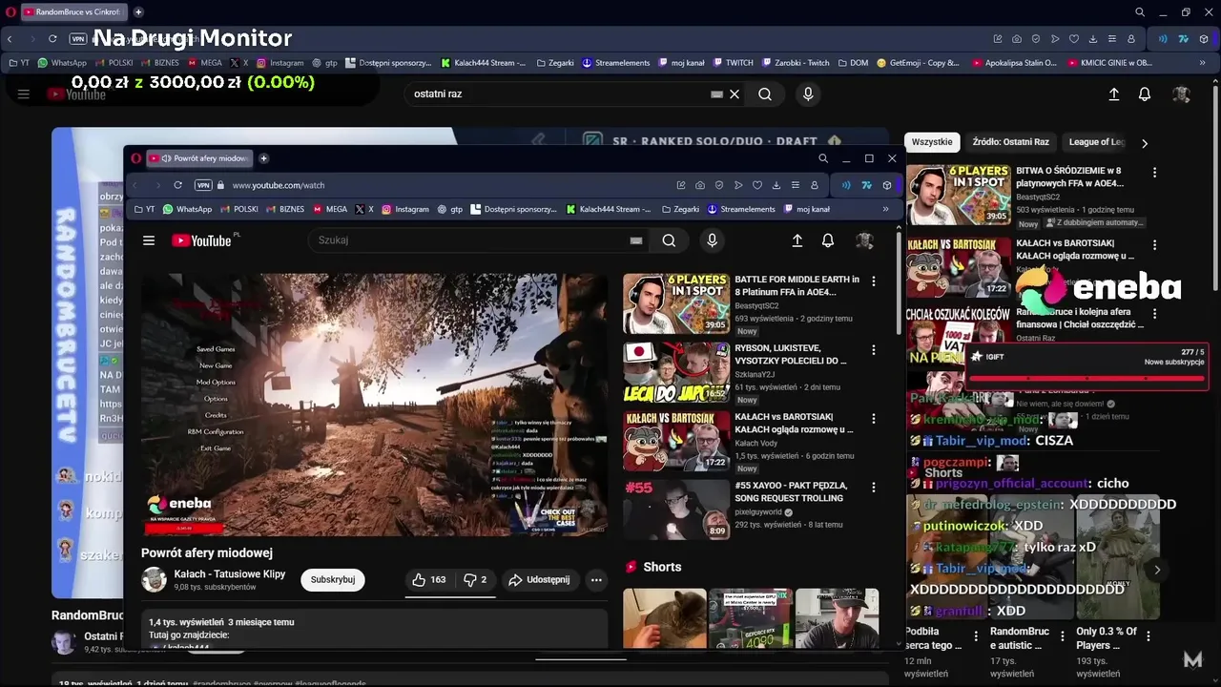Open options for Only 0.3 % Of Players short
1221x687 pixels.
(1149, 636)
